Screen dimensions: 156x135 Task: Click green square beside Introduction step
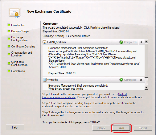click(9, 25)
